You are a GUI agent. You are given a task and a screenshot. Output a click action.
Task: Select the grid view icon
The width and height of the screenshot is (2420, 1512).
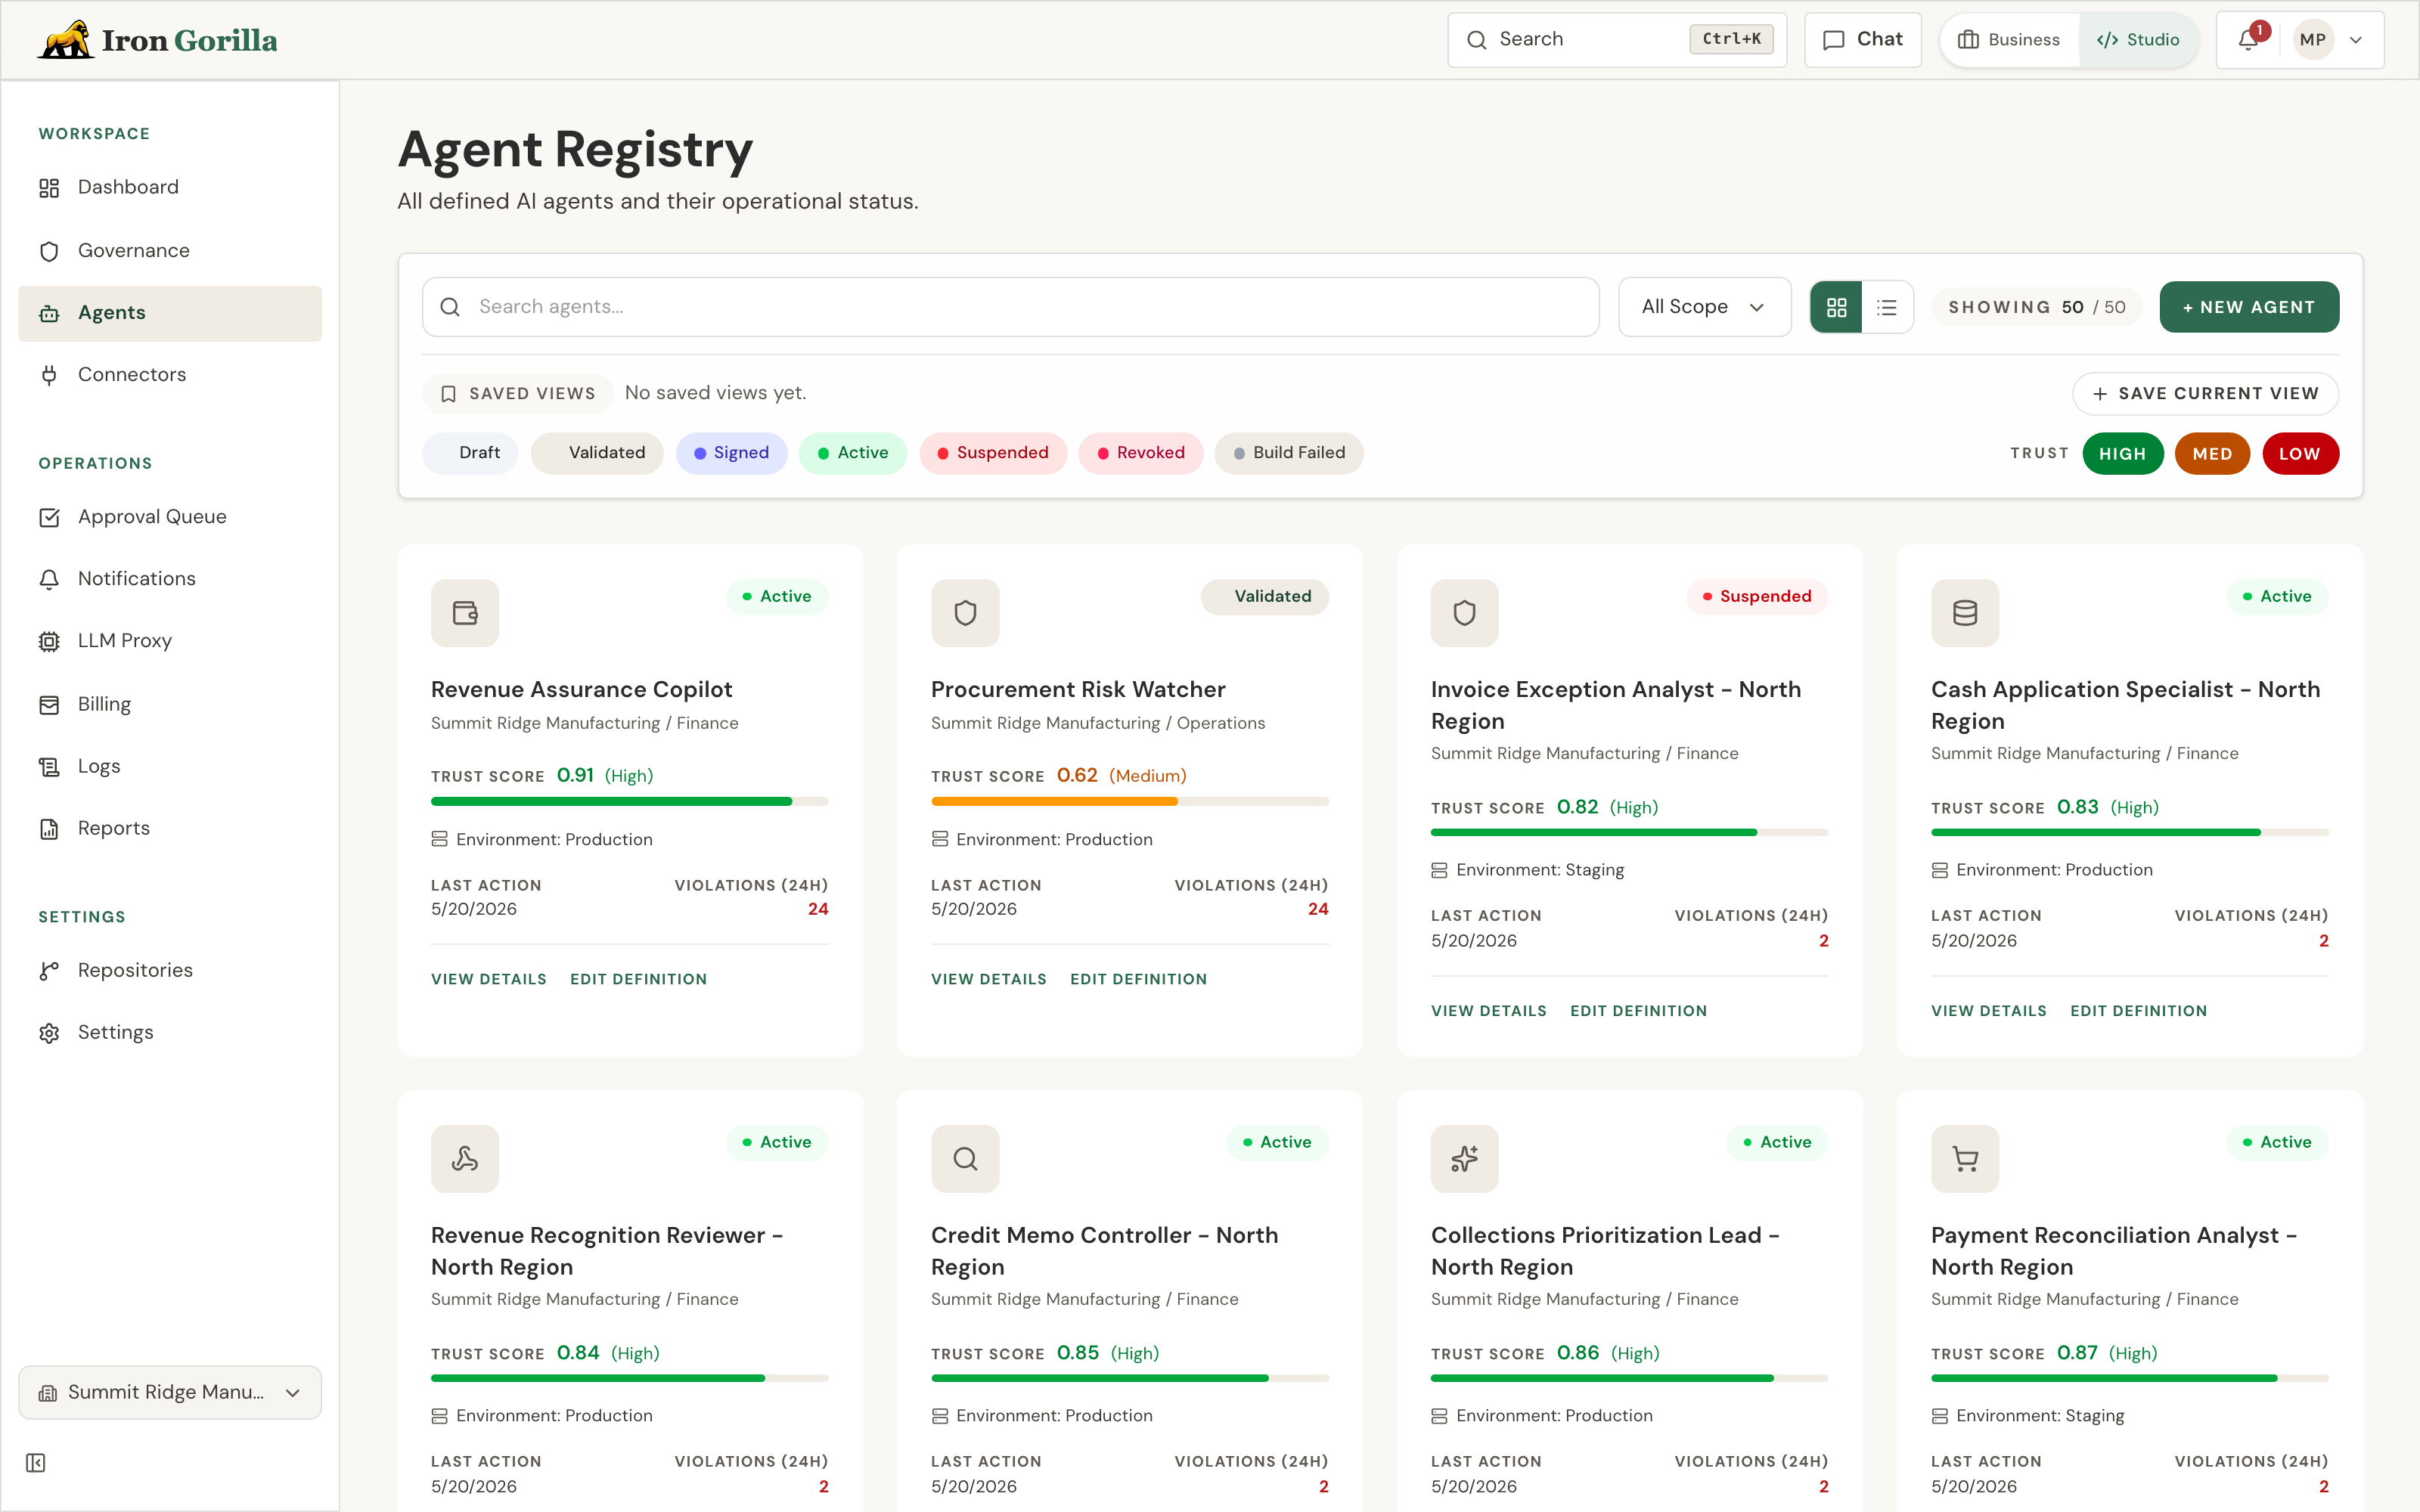tap(1836, 307)
